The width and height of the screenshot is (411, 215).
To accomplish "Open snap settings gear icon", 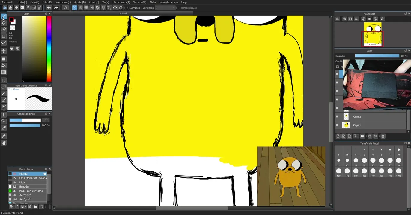I will click(121, 8).
